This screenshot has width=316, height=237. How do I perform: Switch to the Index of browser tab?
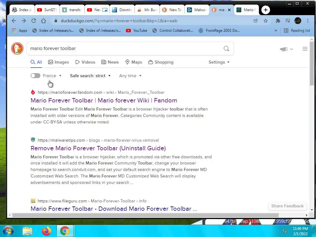point(22,10)
